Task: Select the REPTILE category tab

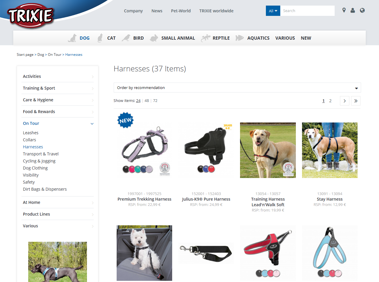Action: (221, 38)
